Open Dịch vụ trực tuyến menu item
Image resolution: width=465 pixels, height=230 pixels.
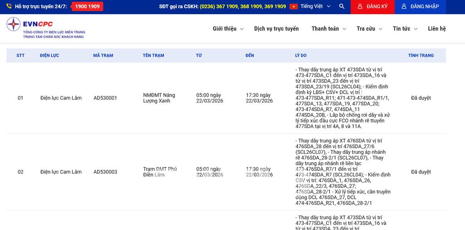[x=276, y=29]
